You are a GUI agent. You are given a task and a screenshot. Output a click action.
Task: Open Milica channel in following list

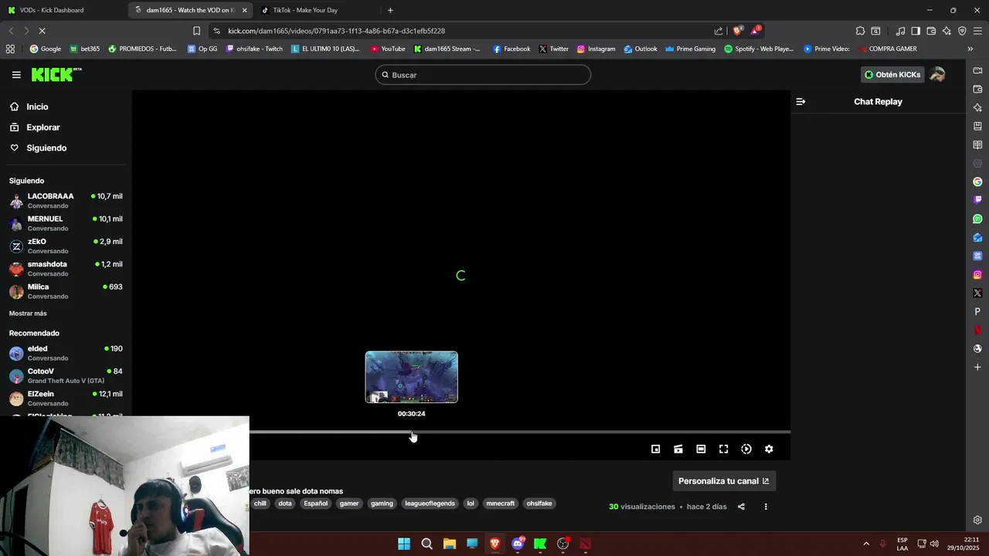coord(66,291)
